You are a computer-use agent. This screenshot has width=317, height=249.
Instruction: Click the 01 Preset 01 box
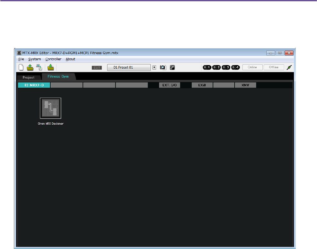pyautogui.click(x=129, y=67)
